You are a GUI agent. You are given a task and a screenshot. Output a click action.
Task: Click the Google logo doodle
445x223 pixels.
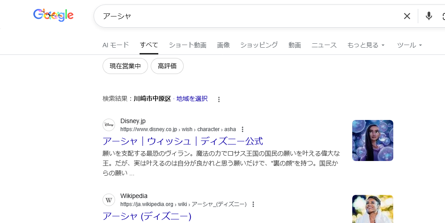[54, 16]
